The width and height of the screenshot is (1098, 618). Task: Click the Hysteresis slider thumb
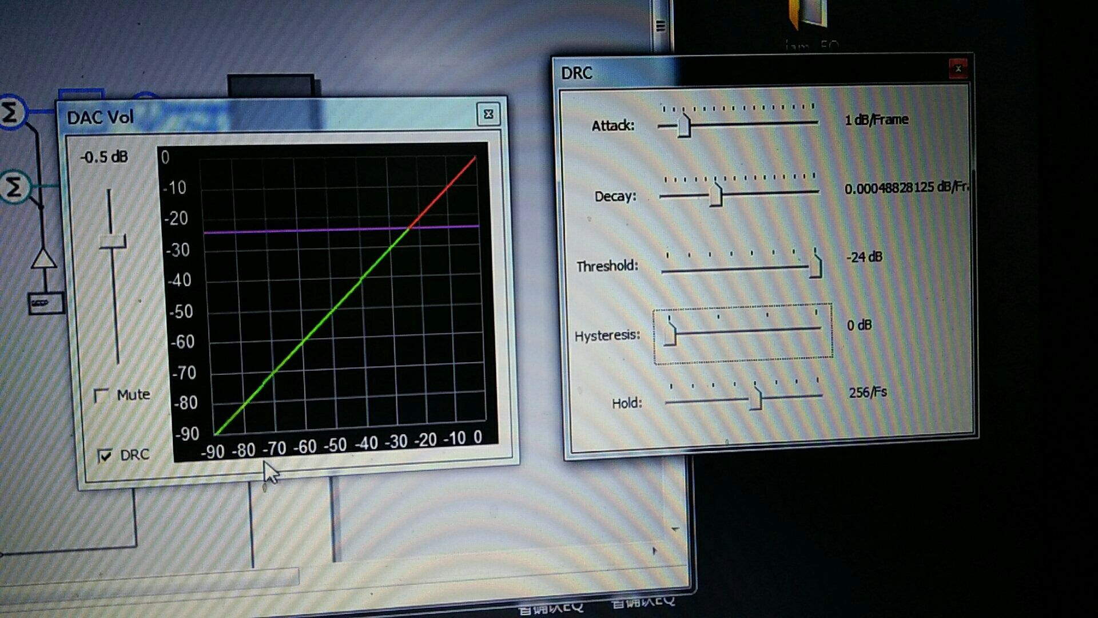tap(670, 333)
